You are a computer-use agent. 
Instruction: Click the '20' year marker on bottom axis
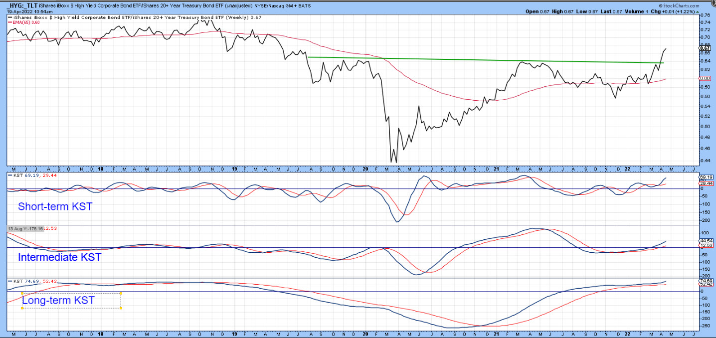pos(365,169)
